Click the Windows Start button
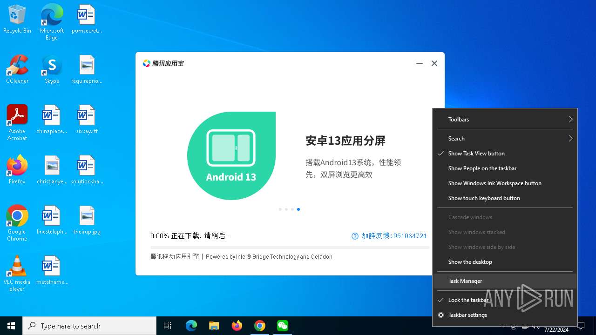 pyautogui.click(x=11, y=326)
